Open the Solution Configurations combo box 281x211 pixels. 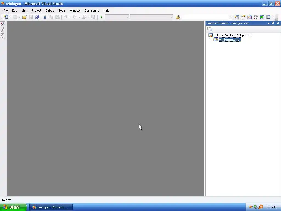coord(117,17)
